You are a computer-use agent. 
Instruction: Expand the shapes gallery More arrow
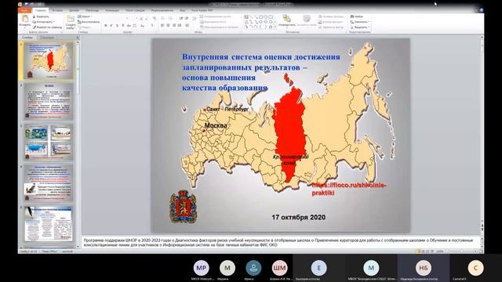(x=275, y=27)
